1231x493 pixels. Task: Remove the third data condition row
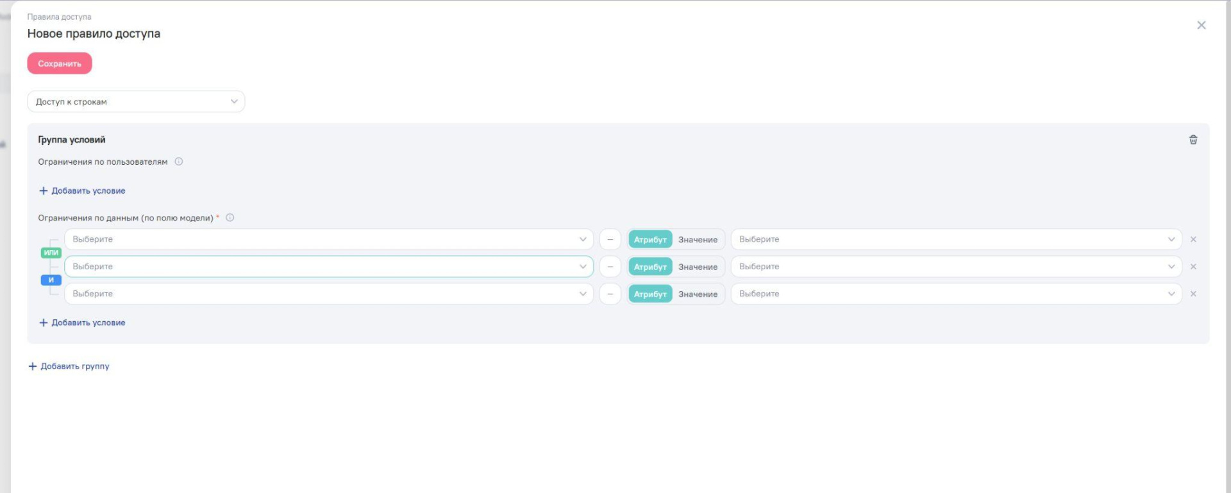click(1193, 294)
